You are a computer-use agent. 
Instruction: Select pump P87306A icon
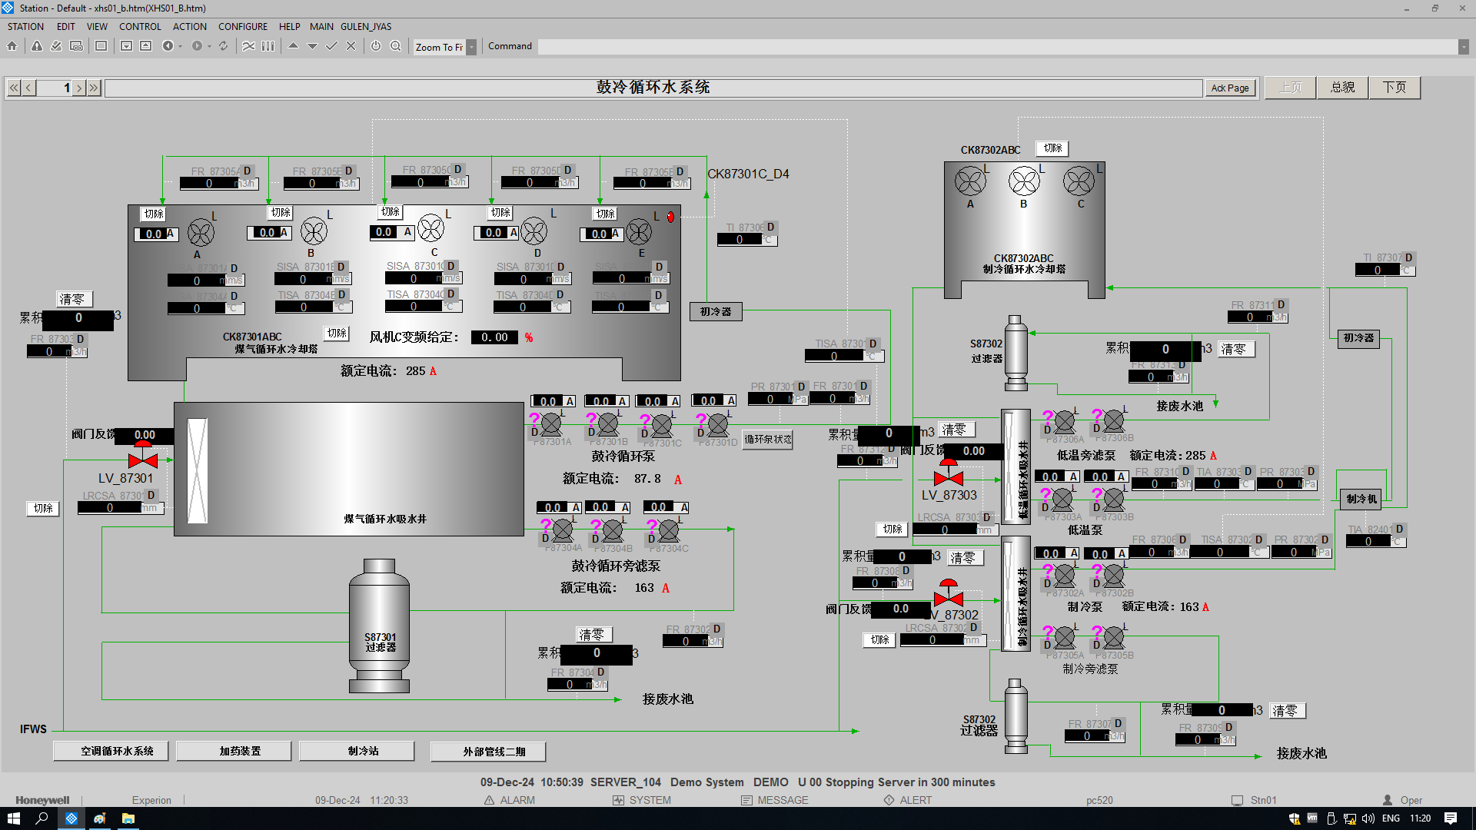[1065, 421]
